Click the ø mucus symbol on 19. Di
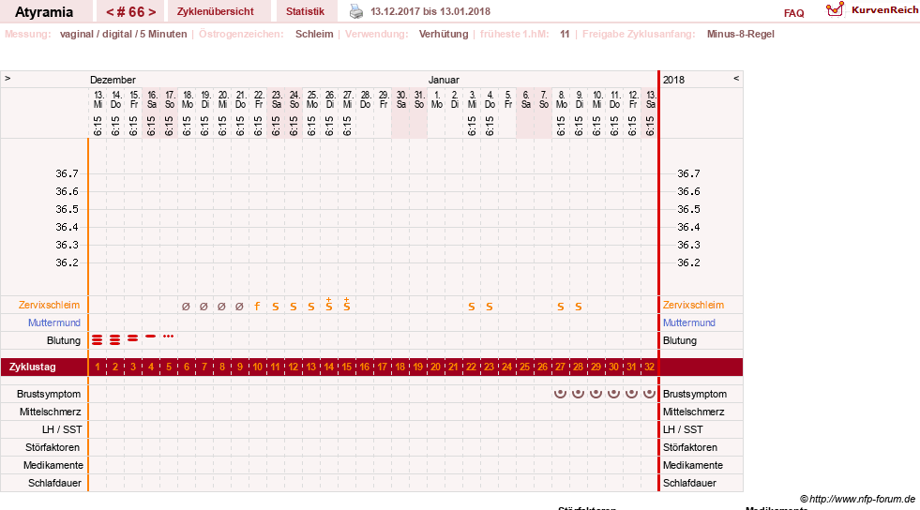Viewport: 920px width, 510px height. pyautogui.click(x=204, y=306)
